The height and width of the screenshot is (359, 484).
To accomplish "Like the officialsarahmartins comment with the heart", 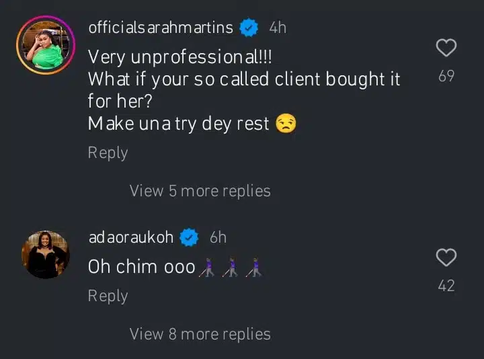I will (x=446, y=48).
